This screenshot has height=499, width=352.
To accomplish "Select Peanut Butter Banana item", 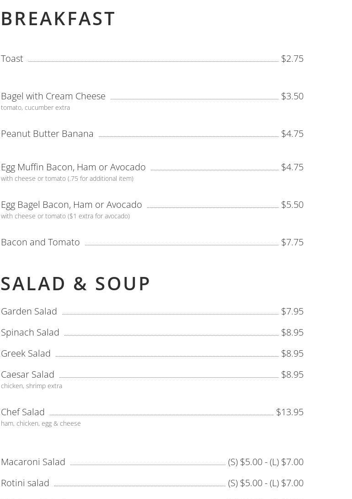I will (47, 134).
